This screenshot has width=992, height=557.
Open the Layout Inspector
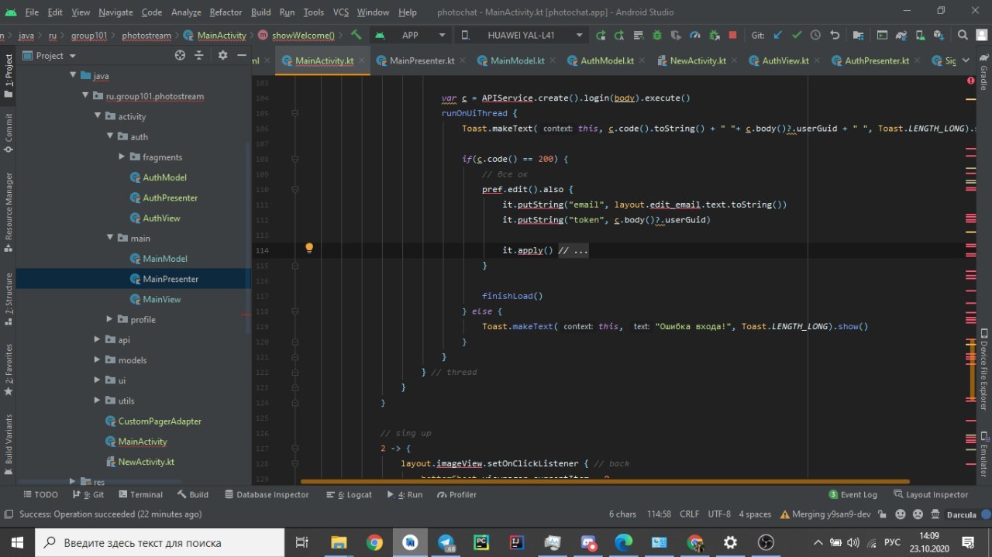(931, 494)
